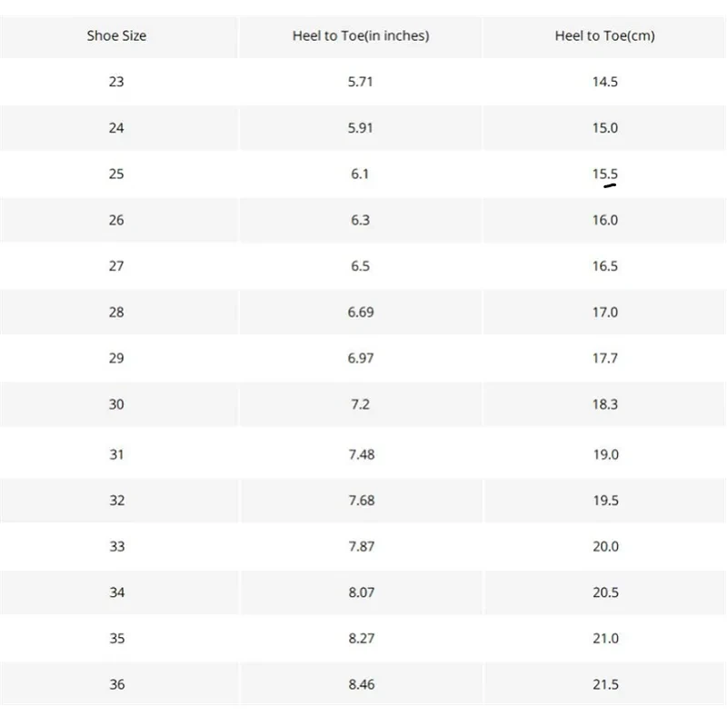Click the Heel to Toe(in inches) header
The image size is (727, 727).
click(361, 36)
